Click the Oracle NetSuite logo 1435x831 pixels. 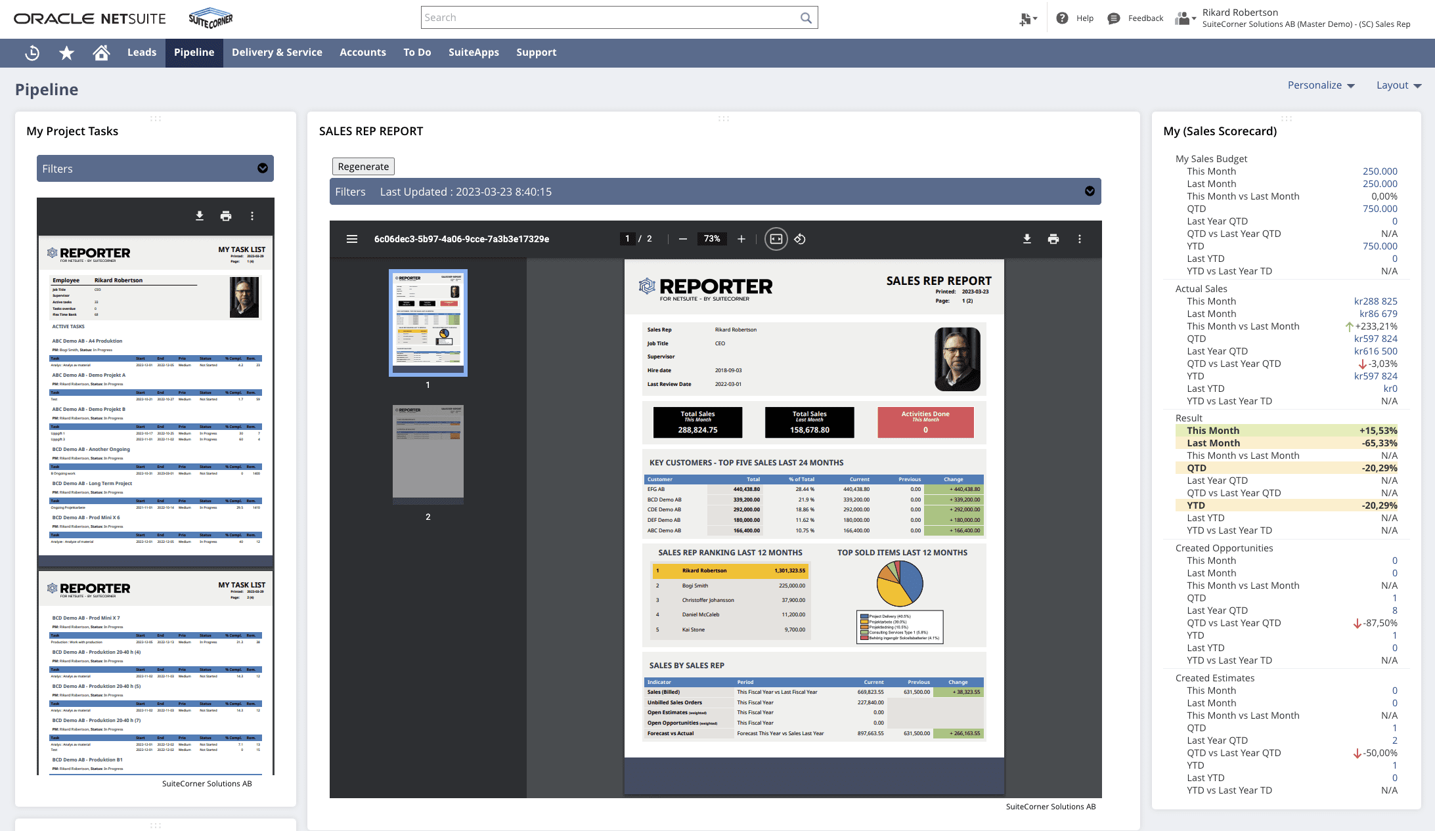tap(90, 18)
